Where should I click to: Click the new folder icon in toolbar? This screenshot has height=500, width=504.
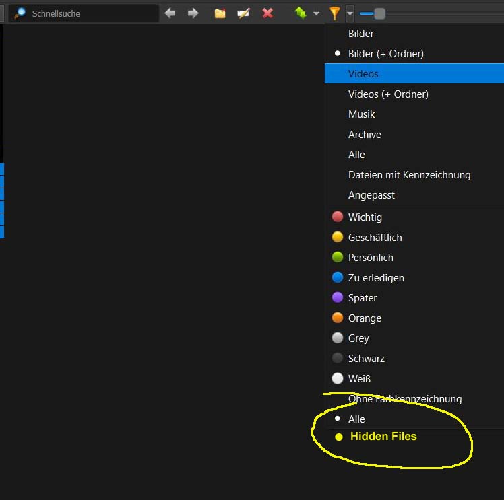tap(220, 13)
